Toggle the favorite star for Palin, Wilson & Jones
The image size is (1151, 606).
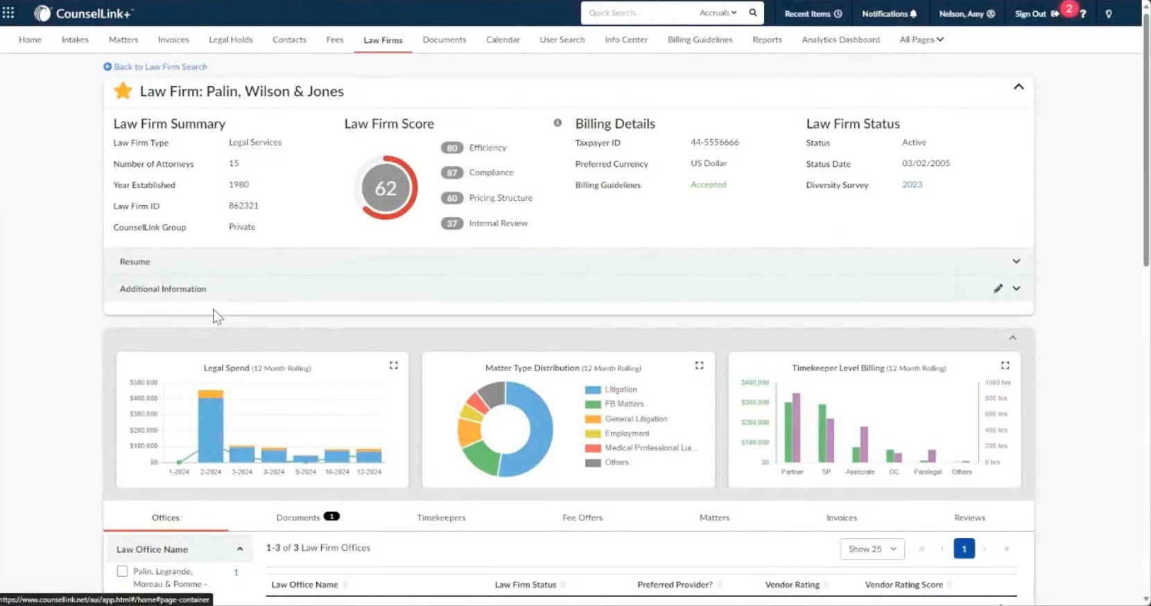(x=123, y=91)
